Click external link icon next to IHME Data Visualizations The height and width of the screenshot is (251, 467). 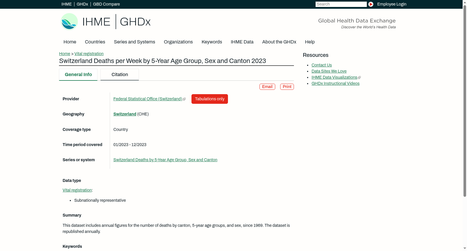[x=359, y=78]
